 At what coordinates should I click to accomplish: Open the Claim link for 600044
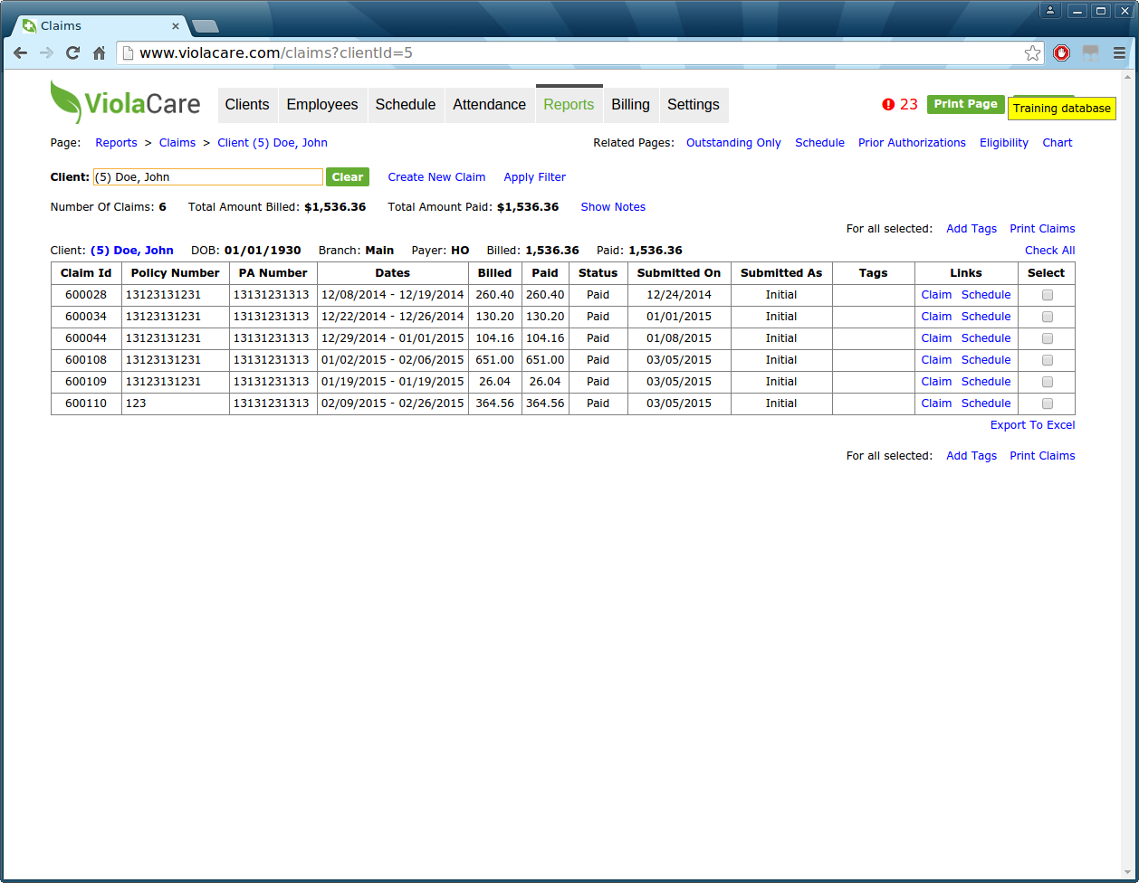point(936,338)
